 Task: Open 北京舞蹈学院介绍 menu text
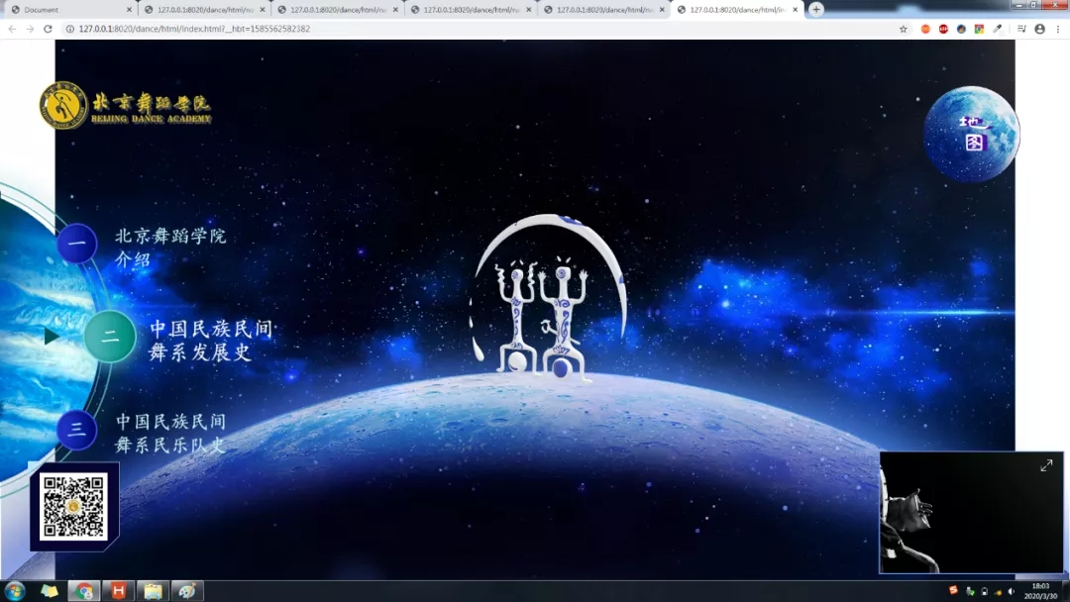(170, 248)
